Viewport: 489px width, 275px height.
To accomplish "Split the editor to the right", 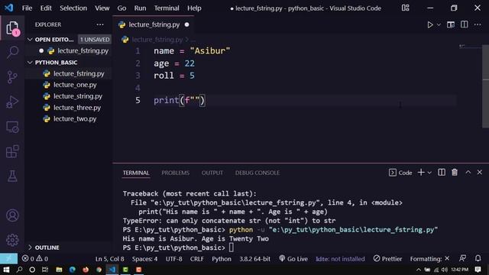I will [x=464, y=24].
